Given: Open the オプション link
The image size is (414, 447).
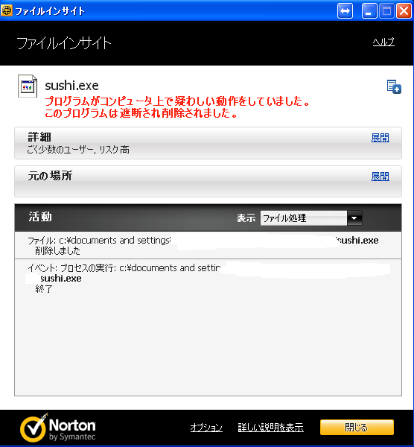Looking at the screenshot, I should [x=206, y=428].
